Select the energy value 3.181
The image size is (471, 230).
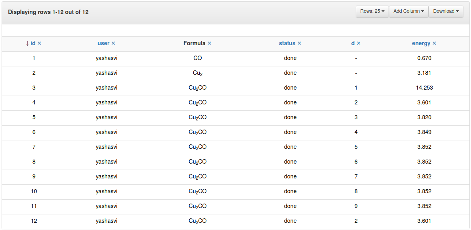pyautogui.click(x=425, y=73)
